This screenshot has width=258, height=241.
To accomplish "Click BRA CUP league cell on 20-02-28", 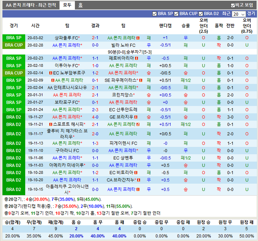I will point(14,45).
